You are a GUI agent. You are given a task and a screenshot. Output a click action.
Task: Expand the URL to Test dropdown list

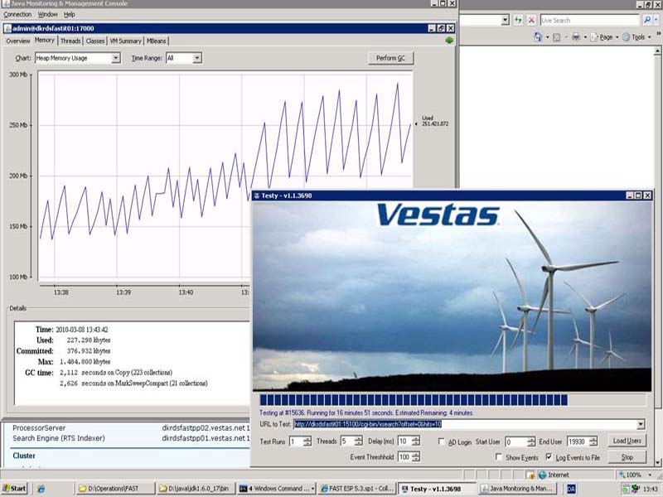coord(641,424)
